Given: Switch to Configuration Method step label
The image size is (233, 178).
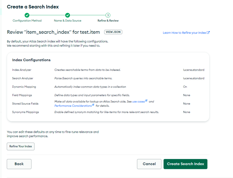Looking at the screenshot, I should pyautogui.click(x=27, y=21).
